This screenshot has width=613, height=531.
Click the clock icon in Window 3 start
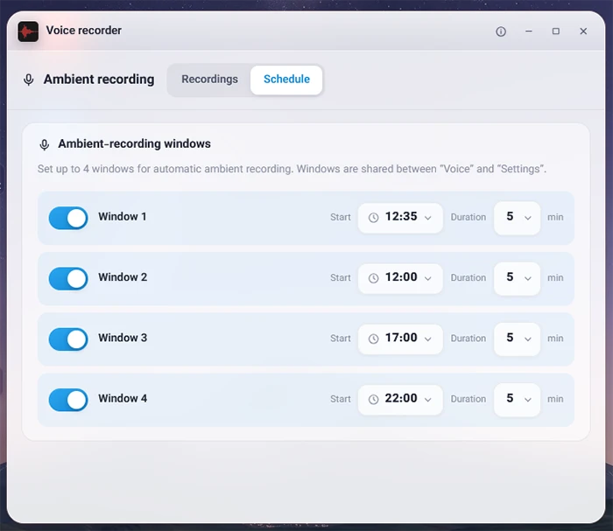pyautogui.click(x=374, y=339)
